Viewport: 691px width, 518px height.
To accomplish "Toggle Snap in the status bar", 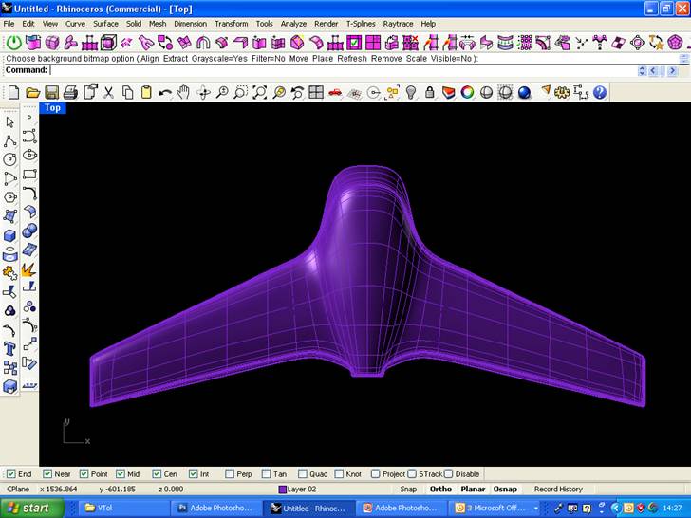I will pyautogui.click(x=408, y=489).
